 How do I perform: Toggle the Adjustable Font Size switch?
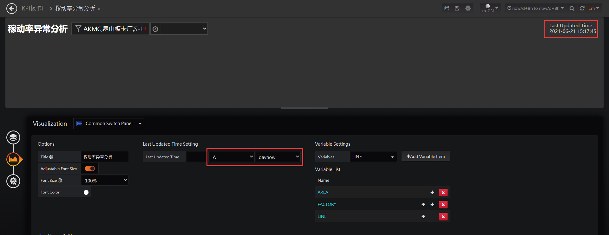point(90,168)
